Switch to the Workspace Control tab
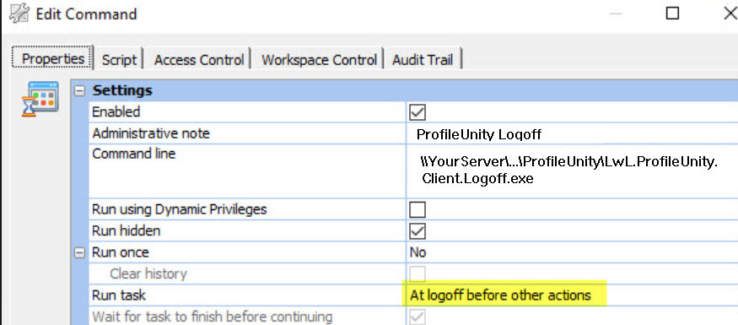Viewport: 738px width, 325px height. click(x=319, y=59)
